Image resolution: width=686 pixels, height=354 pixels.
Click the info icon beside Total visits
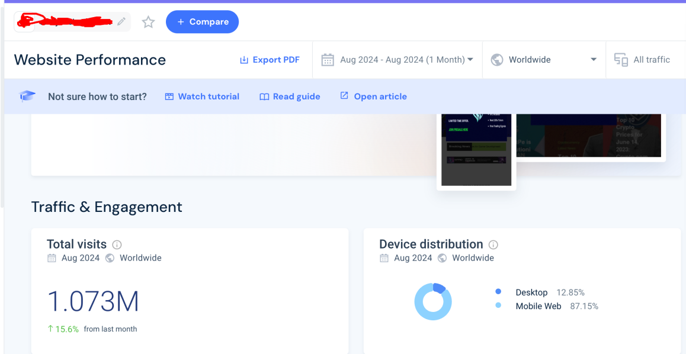(x=117, y=244)
